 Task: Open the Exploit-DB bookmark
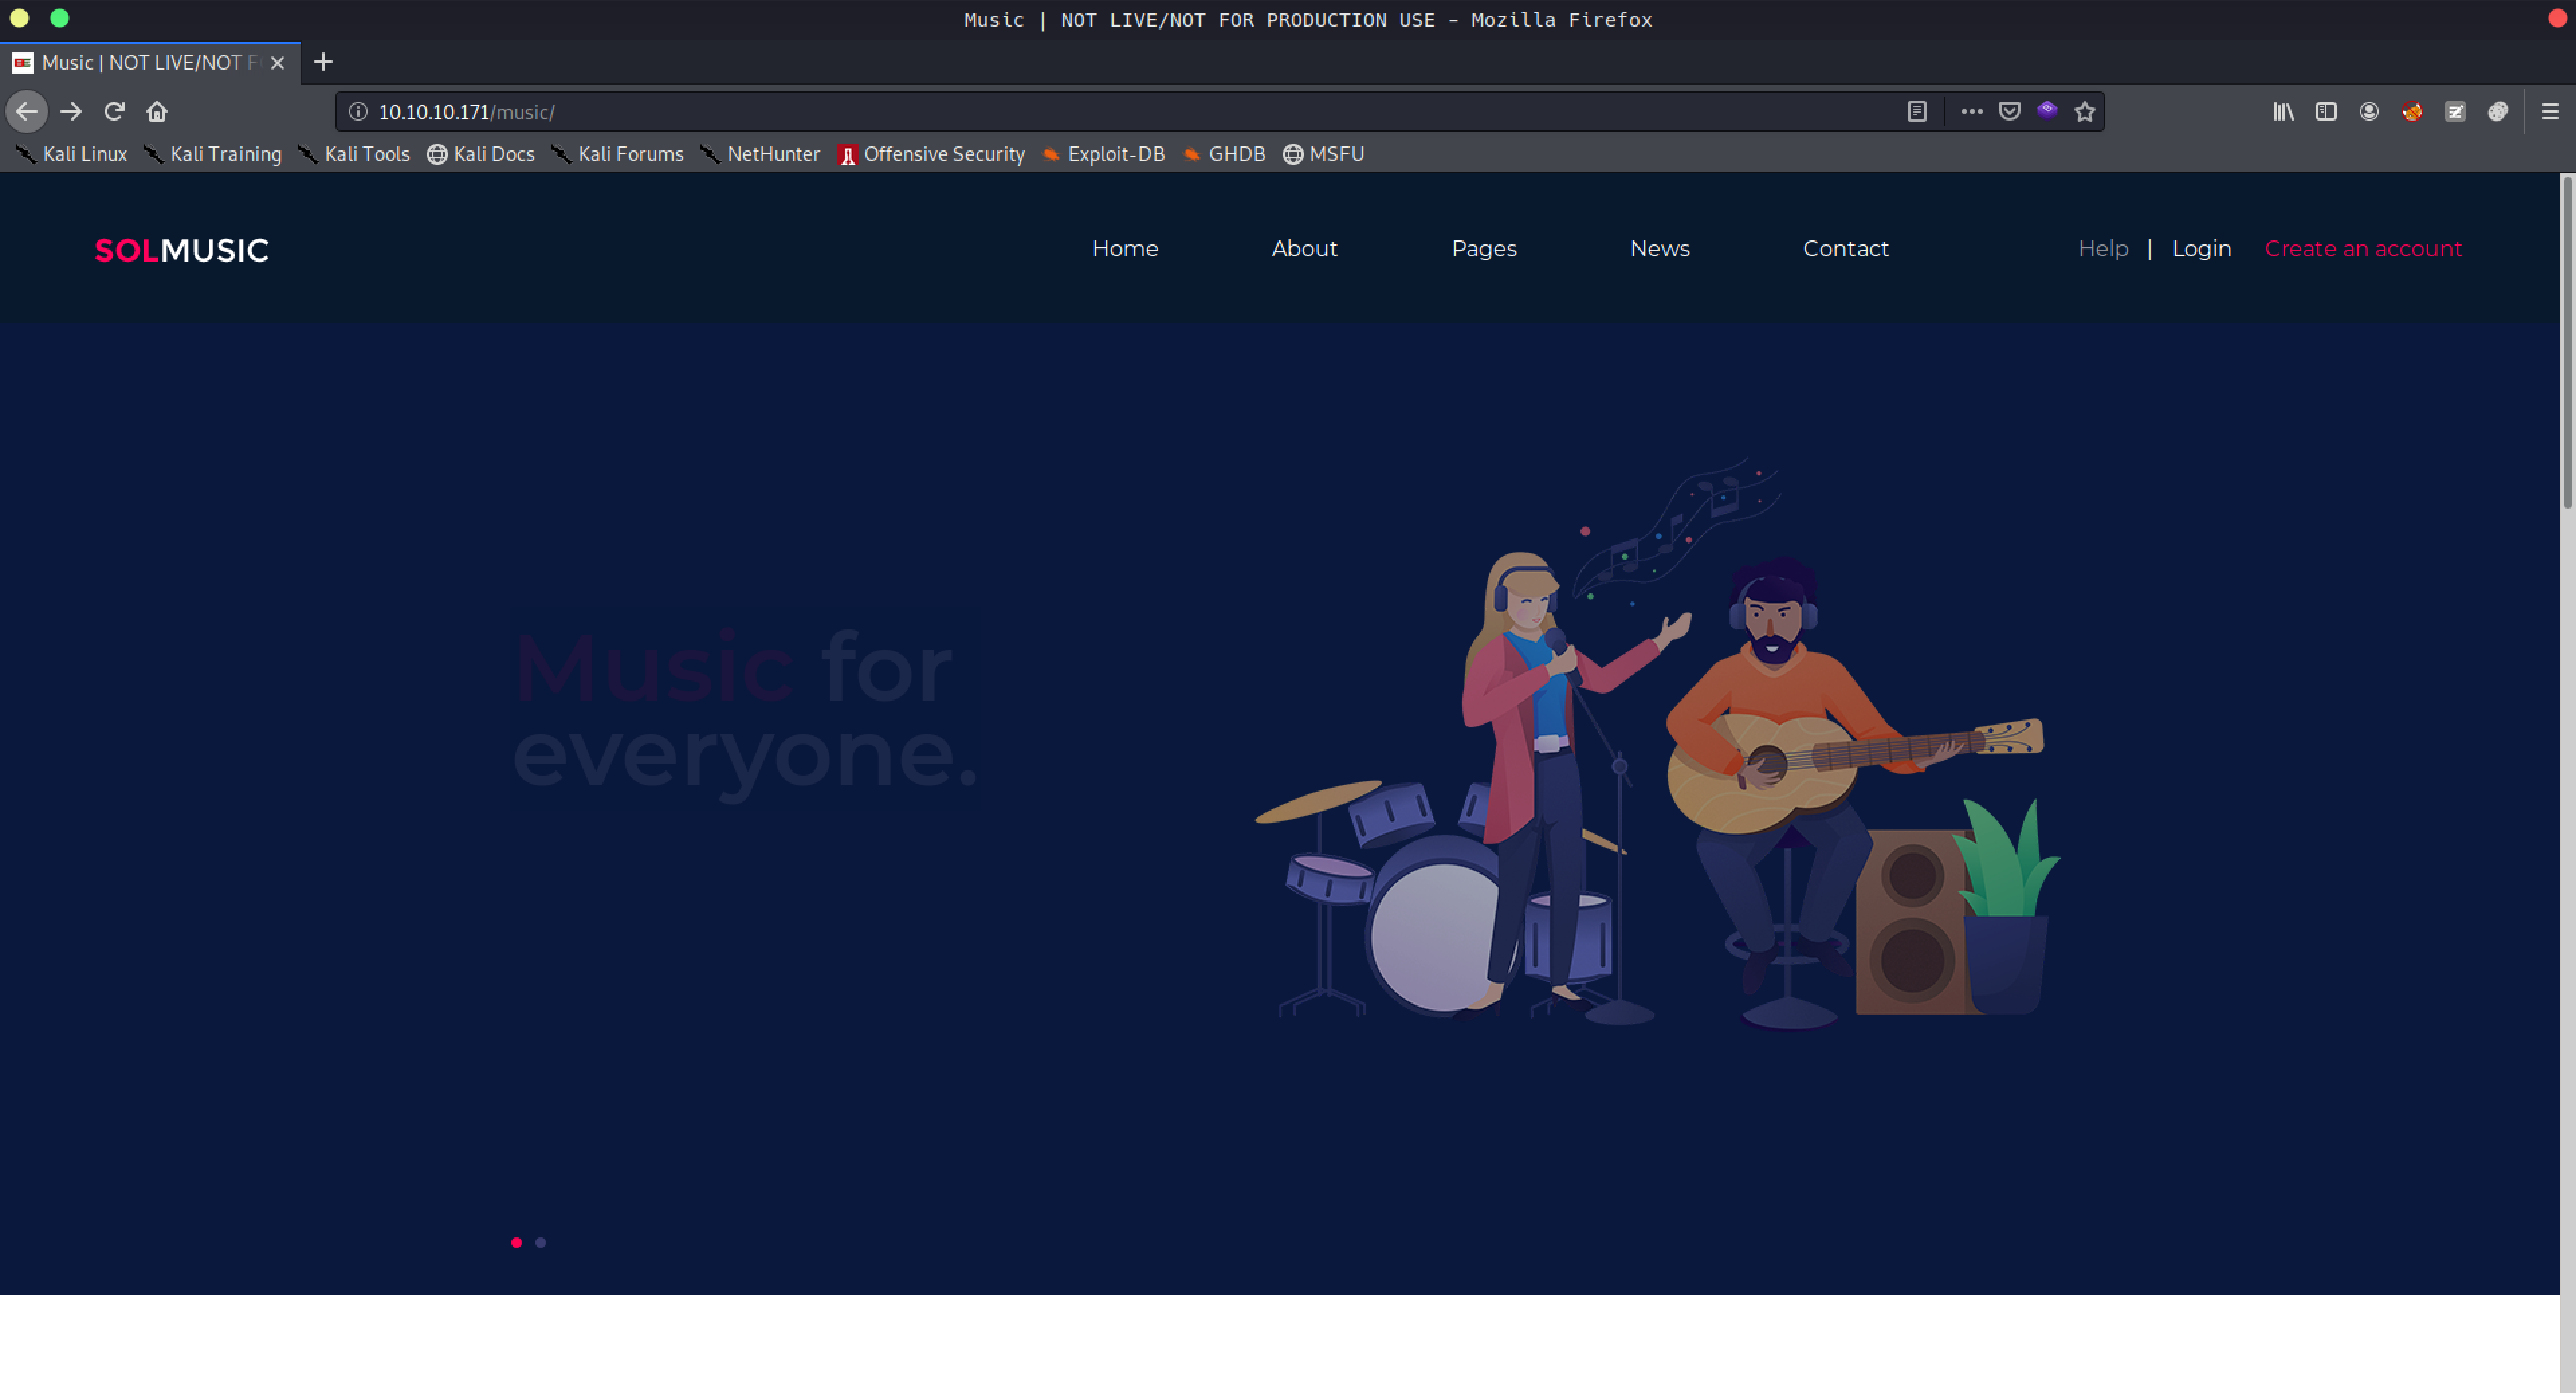pos(1103,154)
